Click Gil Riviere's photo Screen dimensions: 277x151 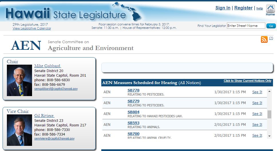(x=19, y=130)
